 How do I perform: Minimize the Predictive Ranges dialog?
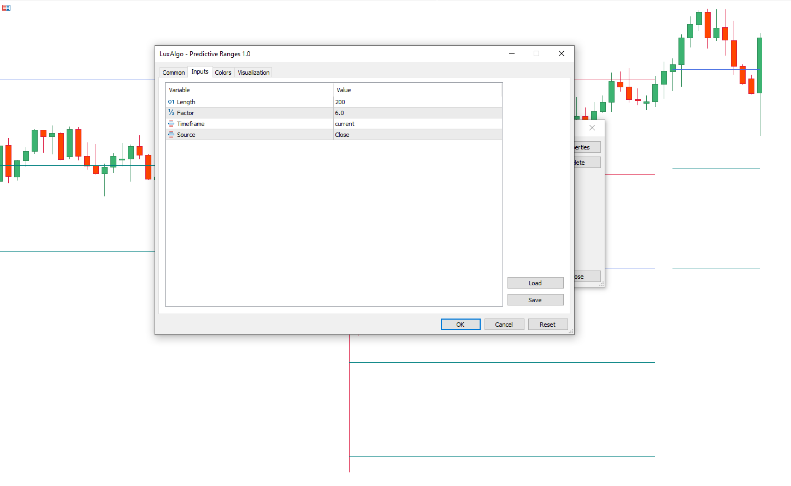(x=512, y=53)
